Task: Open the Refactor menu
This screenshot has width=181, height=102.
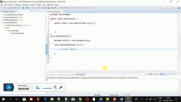Action: 18,5
